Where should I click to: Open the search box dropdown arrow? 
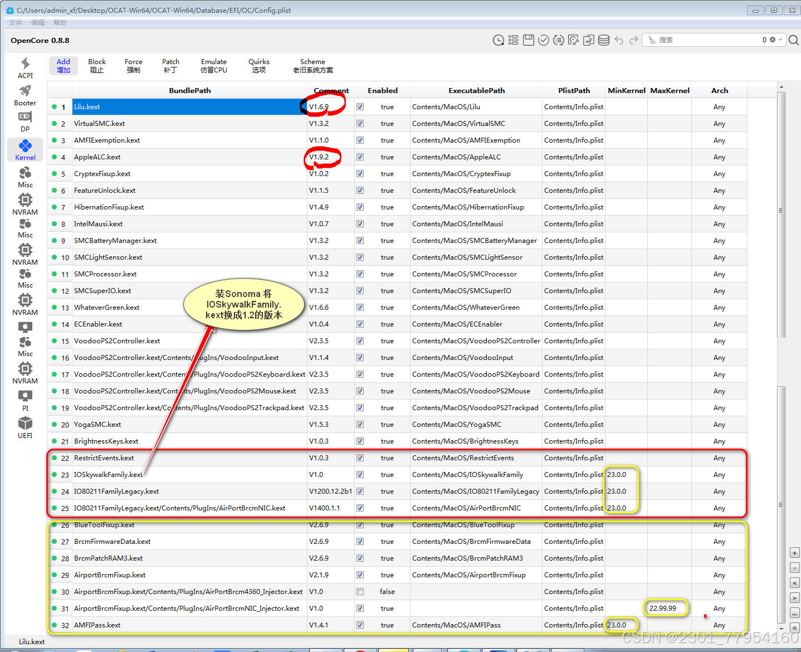pos(780,40)
